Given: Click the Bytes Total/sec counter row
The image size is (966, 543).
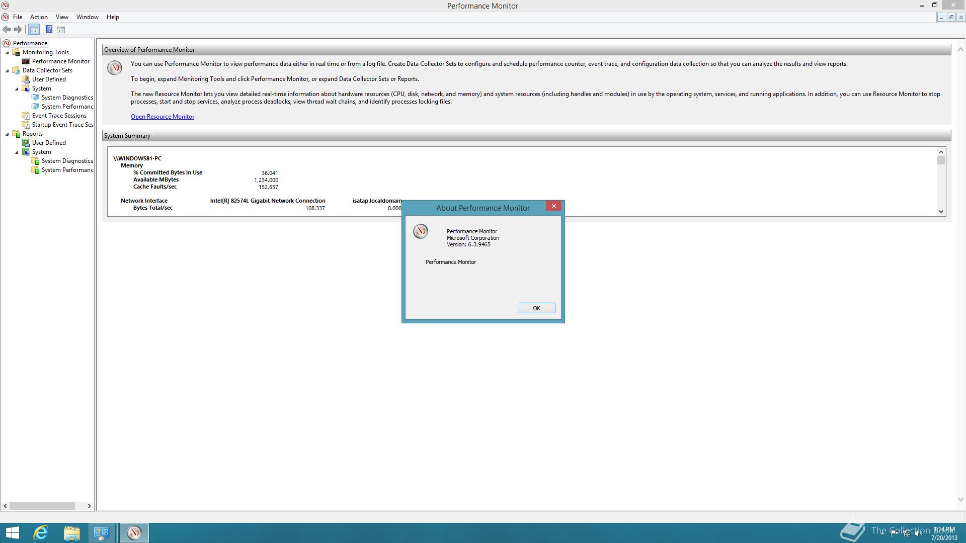Looking at the screenshot, I should click(267, 208).
